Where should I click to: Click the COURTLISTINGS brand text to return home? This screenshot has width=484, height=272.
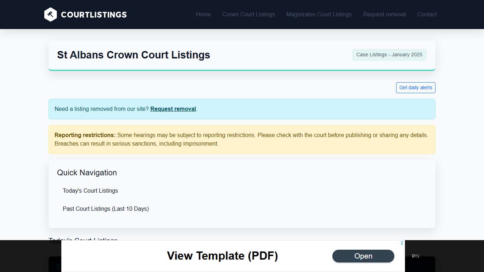click(x=94, y=15)
